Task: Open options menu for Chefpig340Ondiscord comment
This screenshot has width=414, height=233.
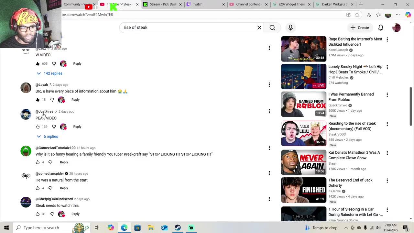Action: tap(269, 199)
